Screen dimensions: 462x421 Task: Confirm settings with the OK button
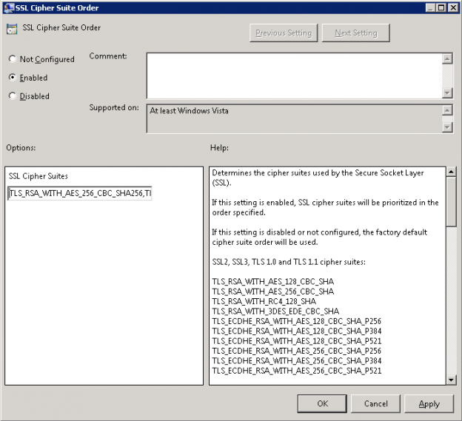[x=322, y=404]
